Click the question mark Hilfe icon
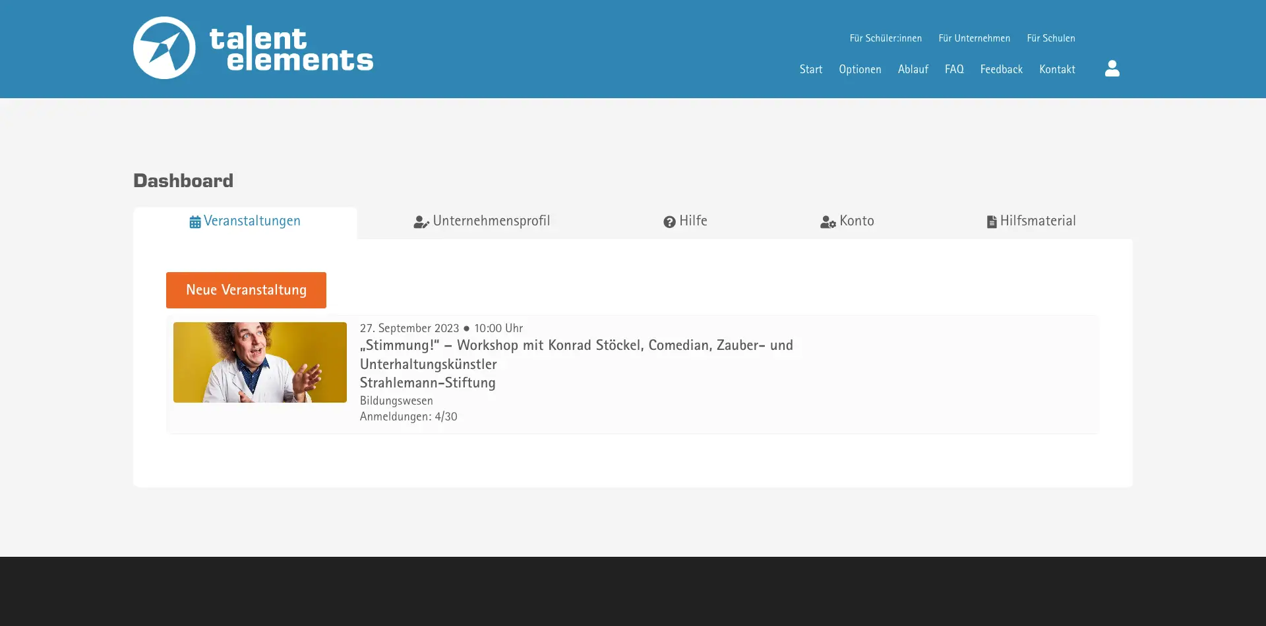The width and height of the screenshot is (1266, 626). [669, 222]
